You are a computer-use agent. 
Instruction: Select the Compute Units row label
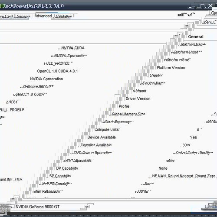click(106, 130)
